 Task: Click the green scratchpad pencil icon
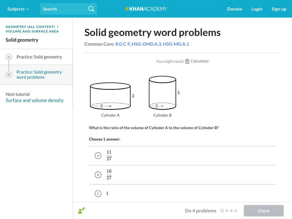point(81,211)
